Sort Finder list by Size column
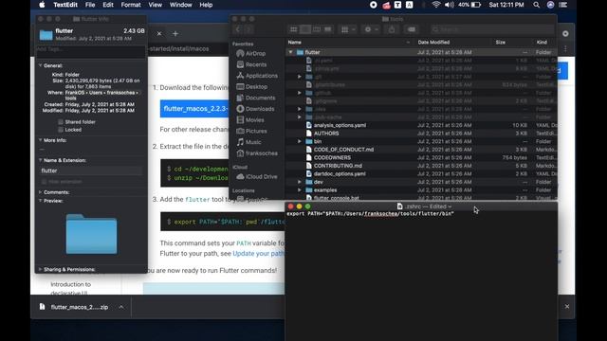The image size is (607, 341). [x=500, y=42]
